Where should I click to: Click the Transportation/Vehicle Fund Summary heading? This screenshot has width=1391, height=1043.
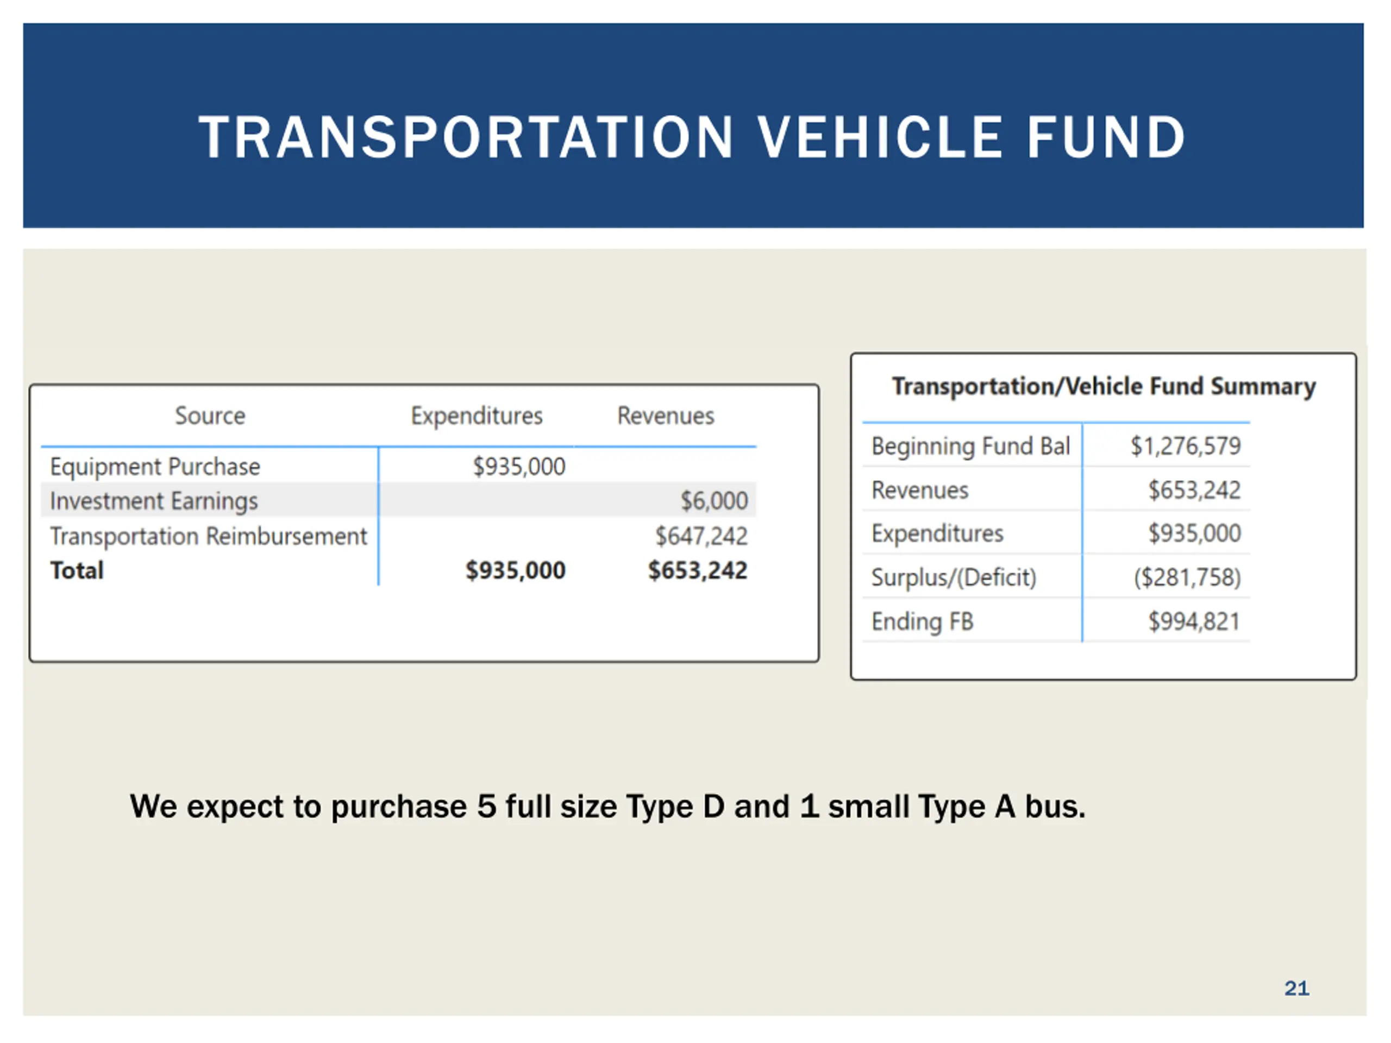(x=1104, y=386)
